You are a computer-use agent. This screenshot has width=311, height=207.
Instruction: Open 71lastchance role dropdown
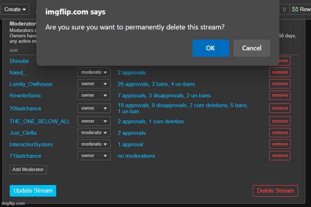94,156
